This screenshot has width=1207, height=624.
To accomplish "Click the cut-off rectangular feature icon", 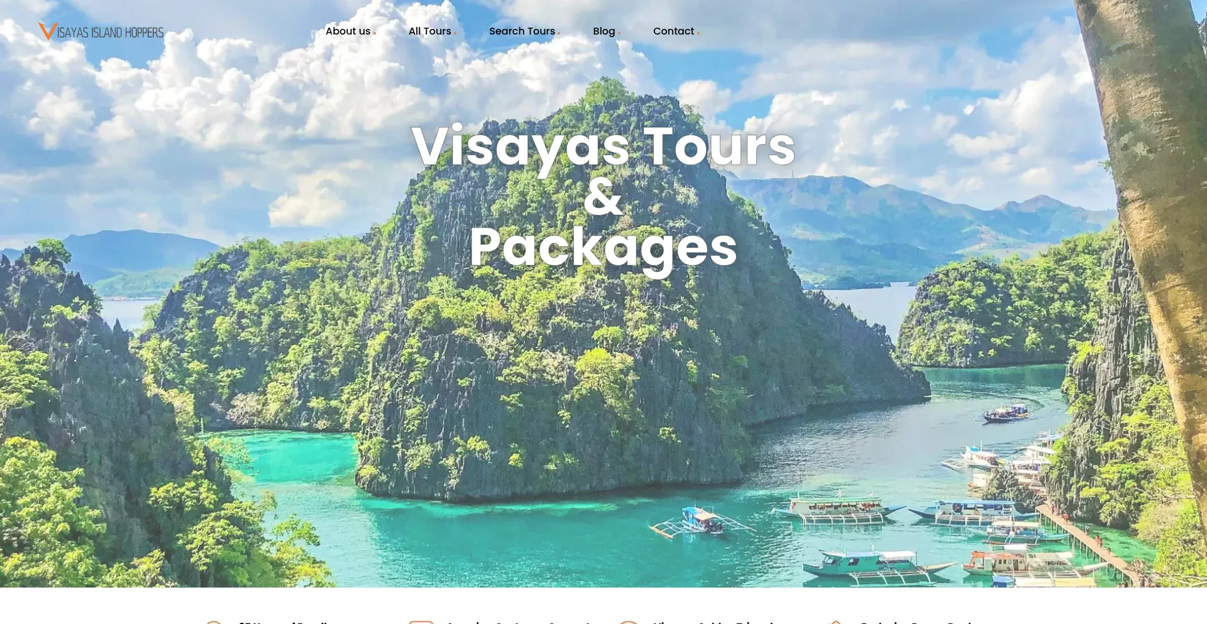I will point(421,622).
